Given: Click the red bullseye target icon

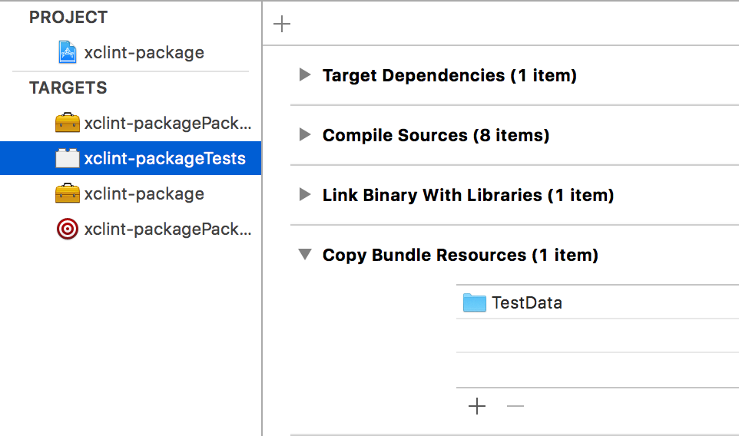Looking at the screenshot, I should pos(68,229).
